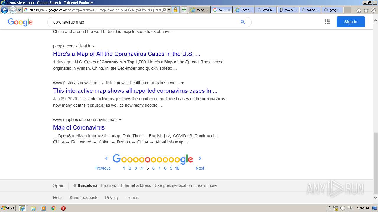
Task: Go to results page 4
Action: coord(141,168)
